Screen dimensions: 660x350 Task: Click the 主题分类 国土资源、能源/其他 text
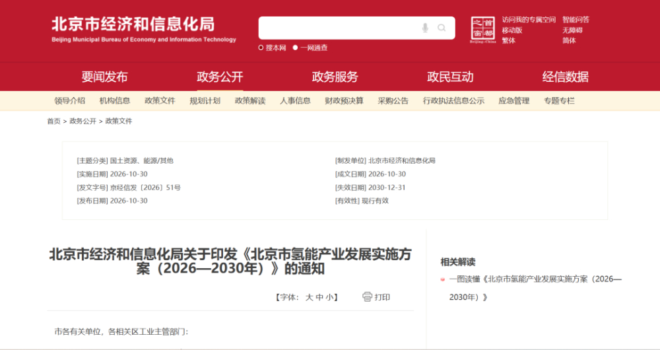click(125, 160)
